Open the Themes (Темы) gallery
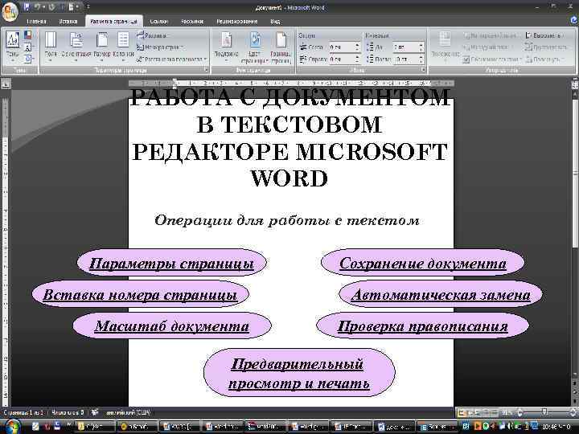Image resolution: width=579 pixels, height=434 pixels. tap(13, 46)
